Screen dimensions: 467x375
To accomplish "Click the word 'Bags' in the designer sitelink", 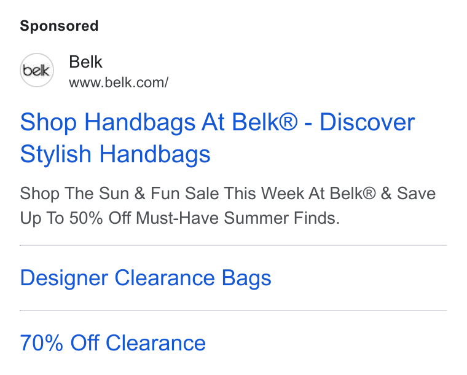I will (x=246, y=278).
